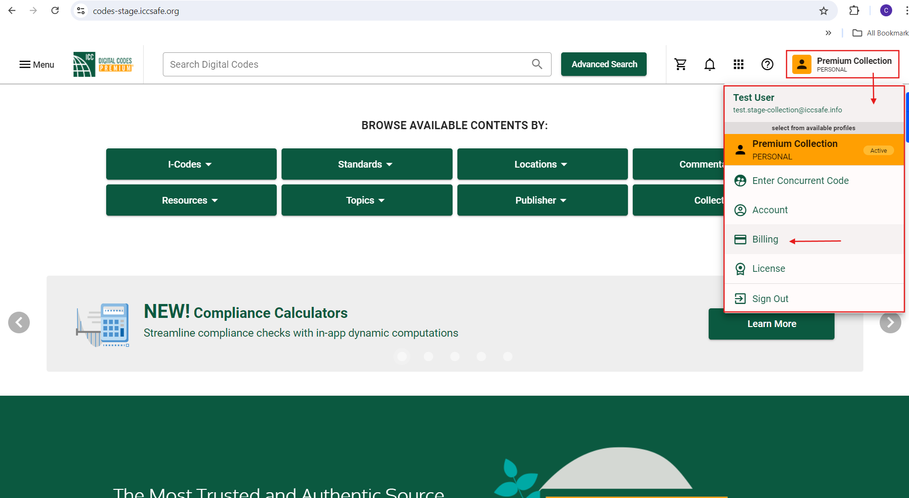Open Chrome profile avatar C
This screenshot has width=909, height=498.
point(886,11)
